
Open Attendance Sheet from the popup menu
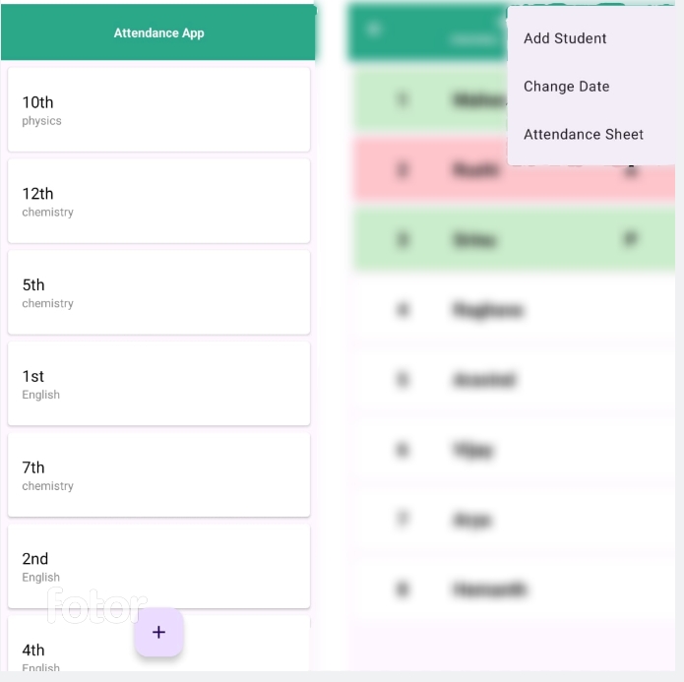pyautogui.click(x=584, y=135)
